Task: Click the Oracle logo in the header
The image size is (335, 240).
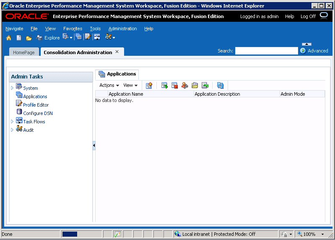Action: coord(27,16)
